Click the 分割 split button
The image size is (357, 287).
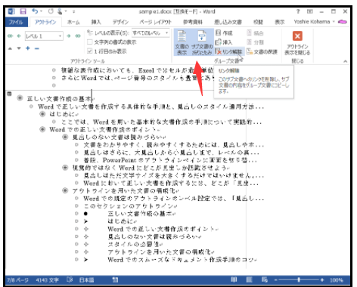click(255, 42)
